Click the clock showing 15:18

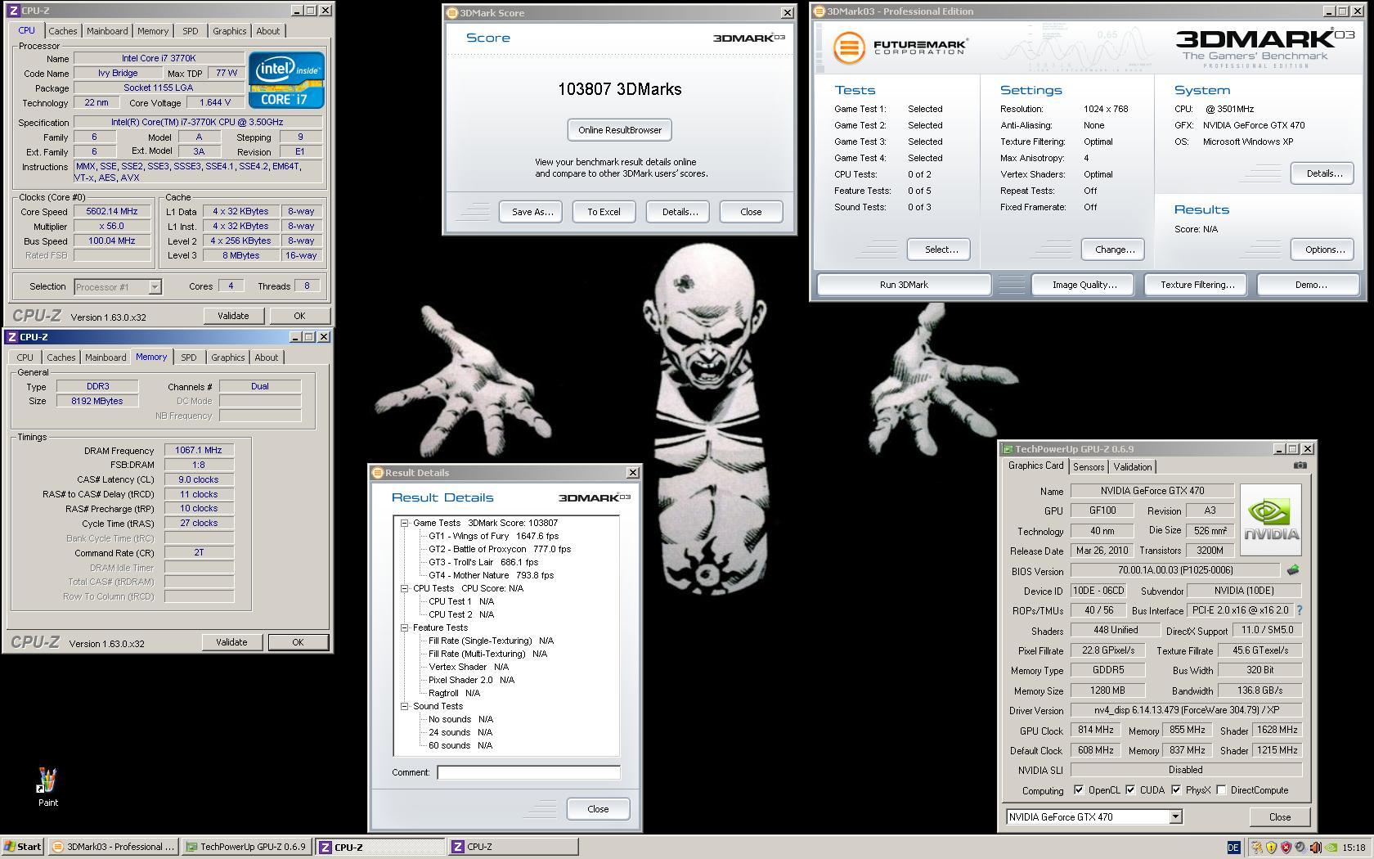(1354, 848)
